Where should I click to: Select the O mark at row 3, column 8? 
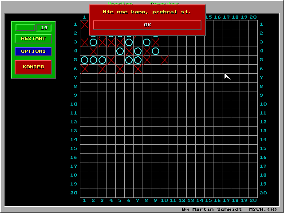tap(146, 43)
